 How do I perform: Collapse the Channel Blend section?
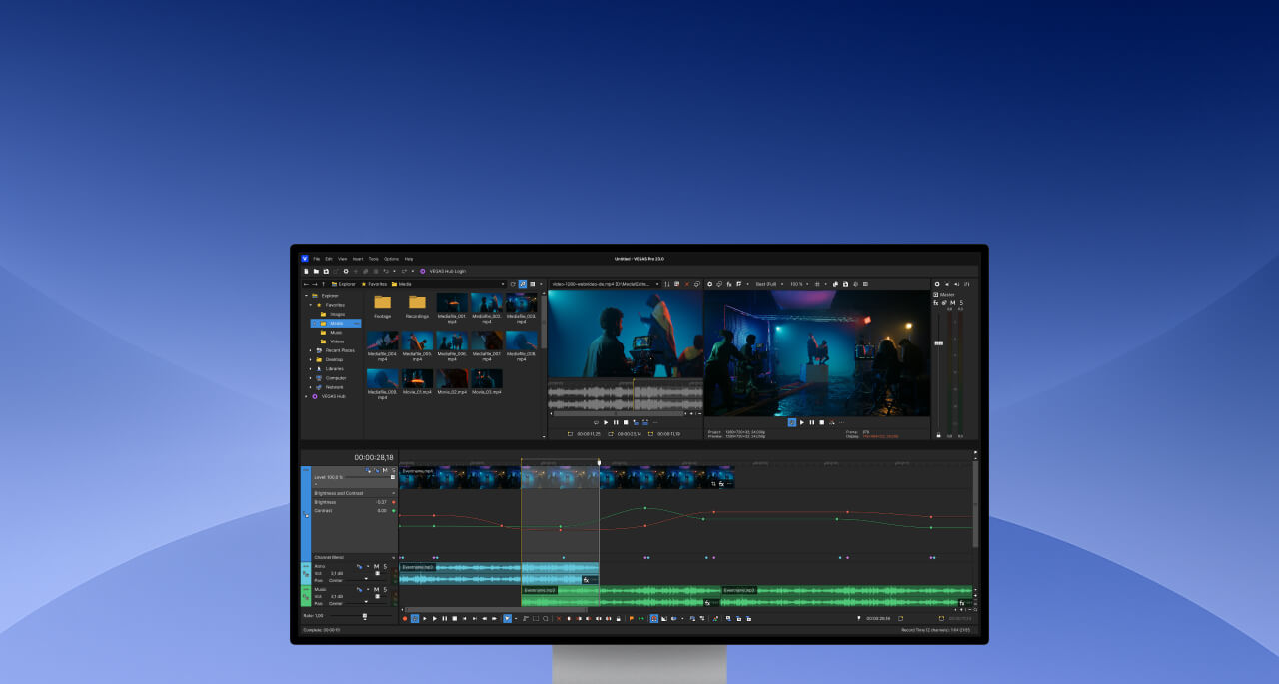[393, 557]
